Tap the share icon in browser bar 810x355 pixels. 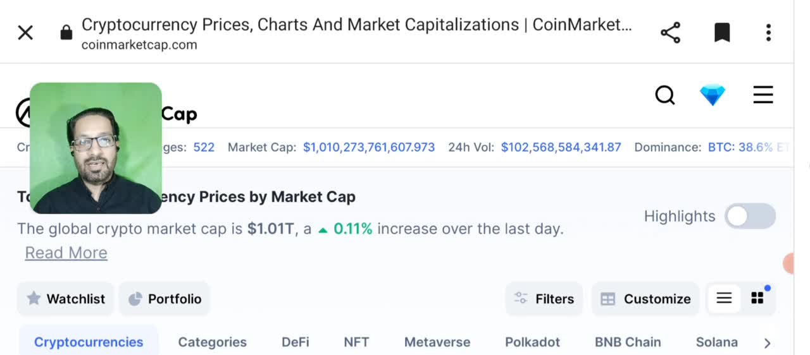click(x=670, y=33)
